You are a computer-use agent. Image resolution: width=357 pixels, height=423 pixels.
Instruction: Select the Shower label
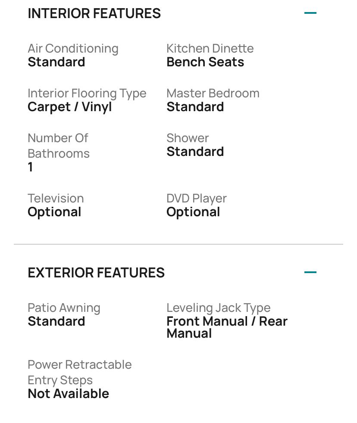click(x=188, y=138)
